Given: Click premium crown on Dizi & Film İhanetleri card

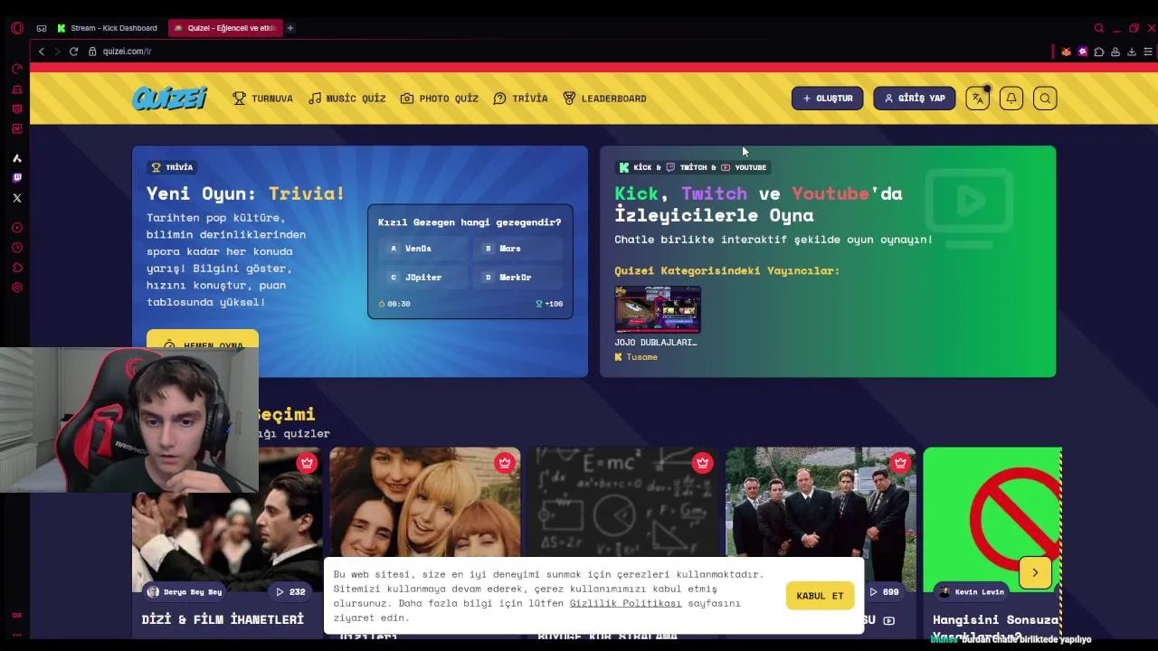Looking at the screenshot, I should pyautogui.click(x=307, y=463).
